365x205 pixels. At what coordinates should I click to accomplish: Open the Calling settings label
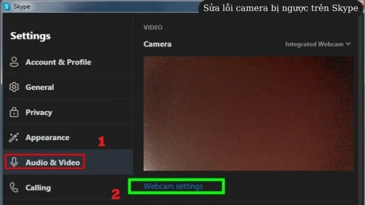[x=38, y=188]
